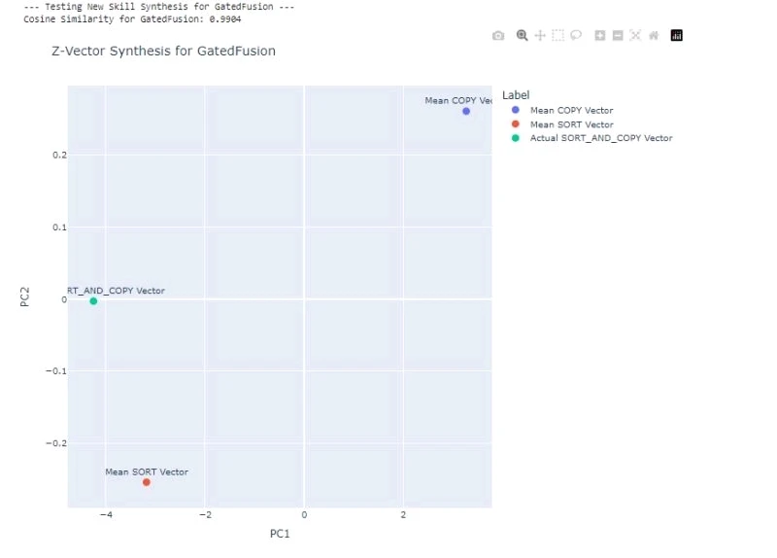The width and height of the screenshot is (777, 558).
Task: Toggle Actual SORT_AND_COPY Vector legend entry
Action: 600,138
